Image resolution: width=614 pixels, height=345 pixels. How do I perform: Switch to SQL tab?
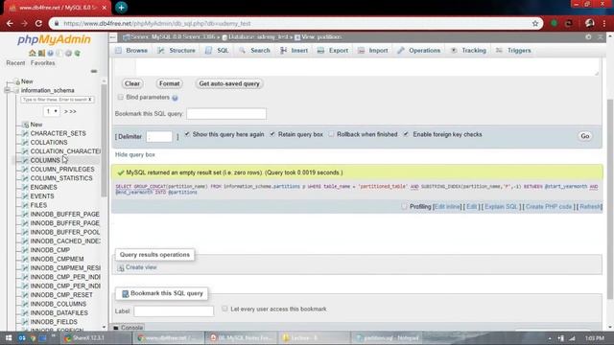(x=218, y=51)
